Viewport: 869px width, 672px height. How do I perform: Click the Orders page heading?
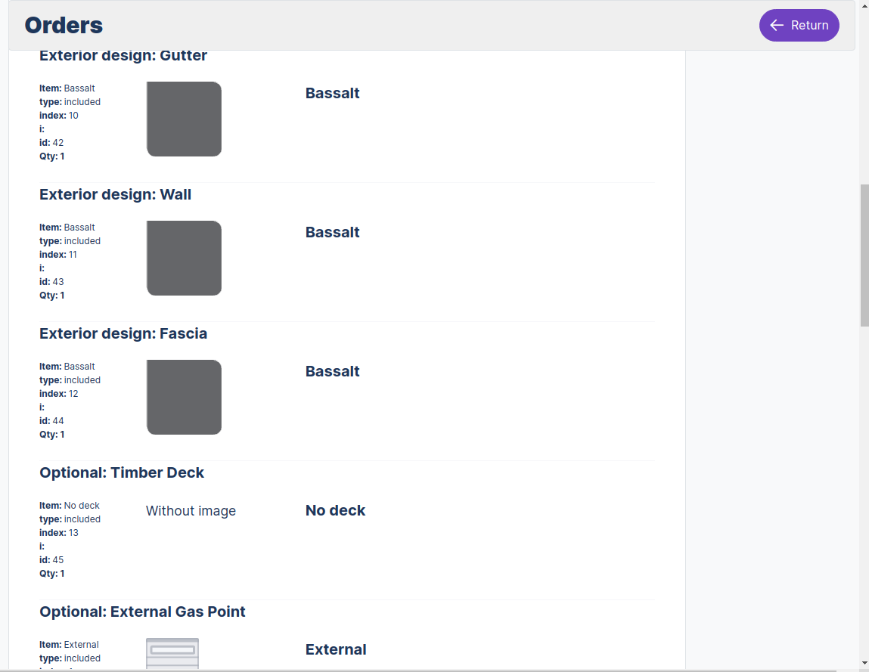(x=64, y=25)
